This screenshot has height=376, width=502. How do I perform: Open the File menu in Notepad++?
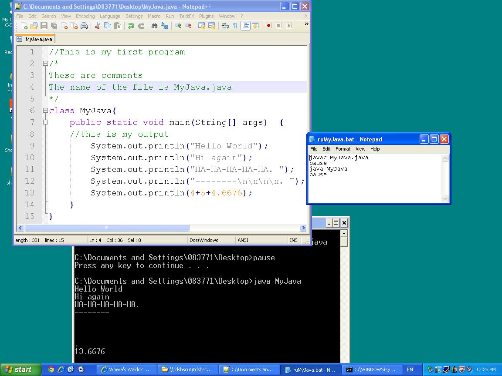tap(20, 16)
